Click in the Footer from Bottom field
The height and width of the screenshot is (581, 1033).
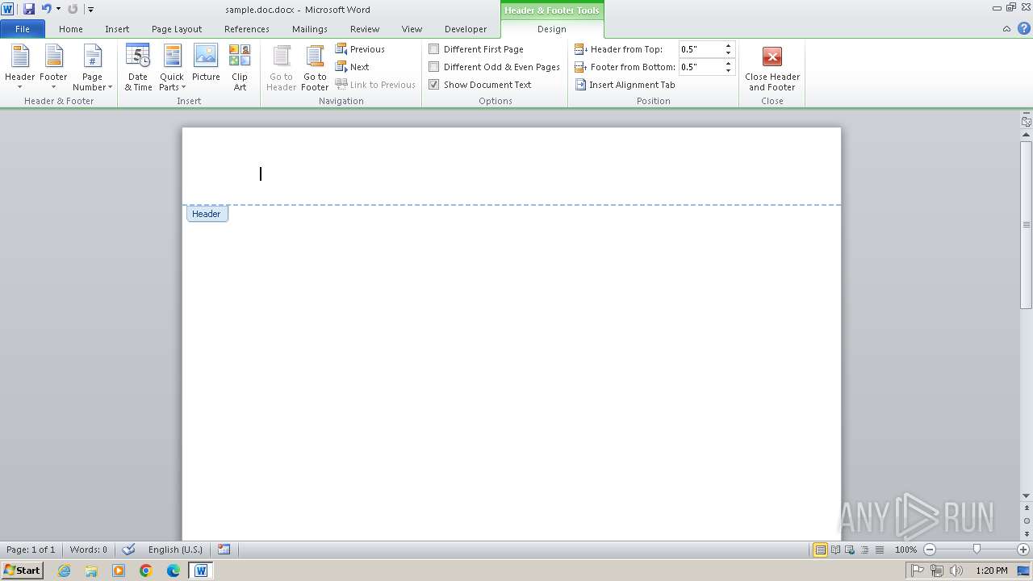pyautogui.click(x=701, y=67)
